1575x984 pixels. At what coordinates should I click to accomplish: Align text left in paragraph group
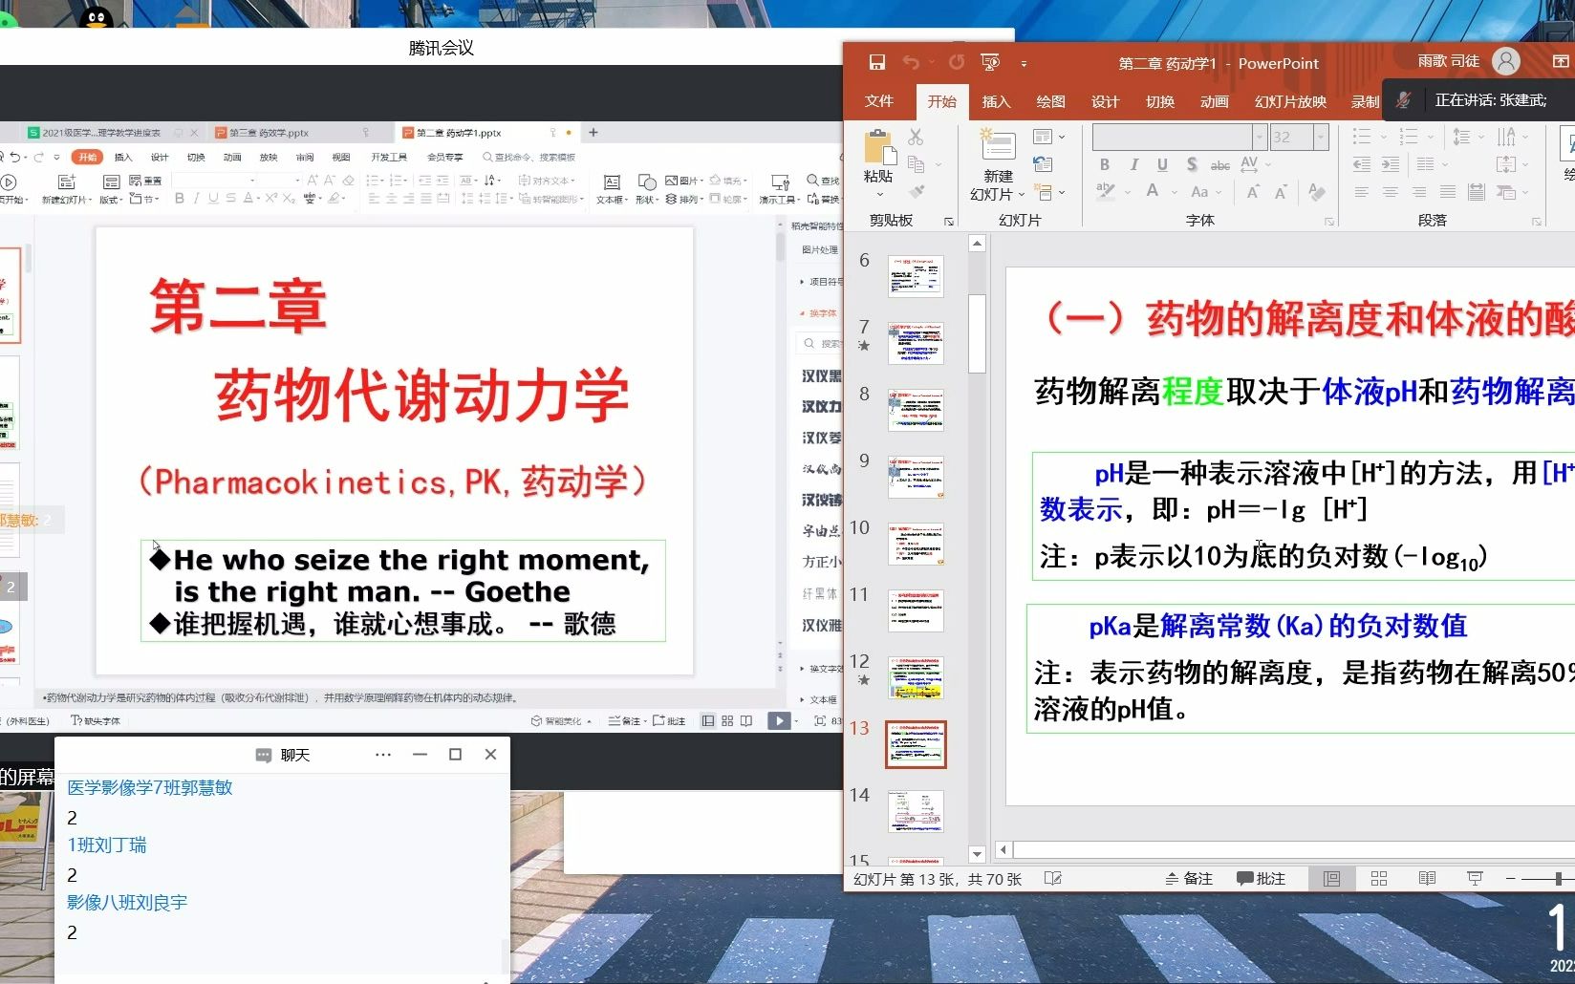[1362, 192]
